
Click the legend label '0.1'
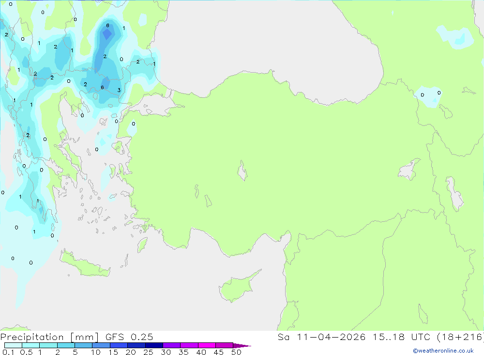coord(8,352)
